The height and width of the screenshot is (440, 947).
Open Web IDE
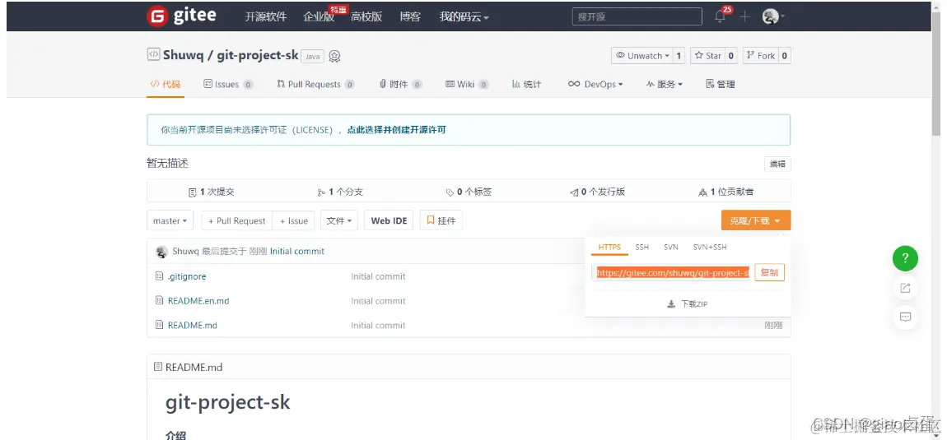[x=389, y=221]
